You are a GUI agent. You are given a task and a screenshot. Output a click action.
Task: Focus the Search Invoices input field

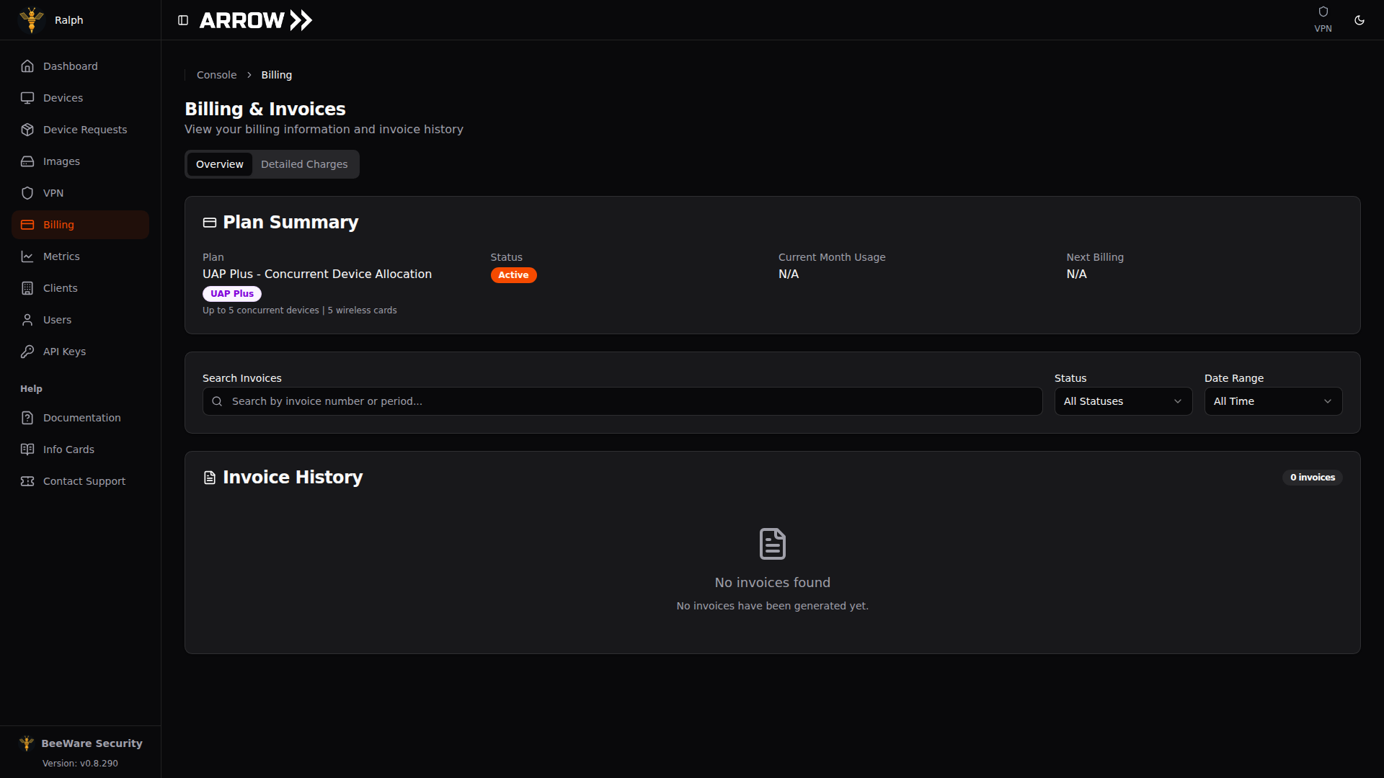[622, 401]
